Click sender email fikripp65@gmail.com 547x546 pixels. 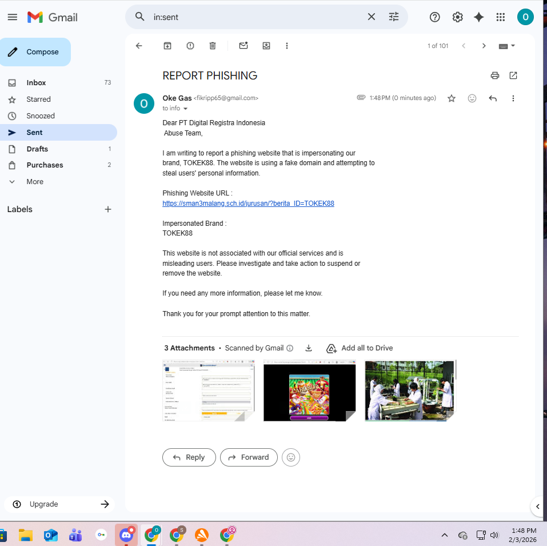[226, 98]
